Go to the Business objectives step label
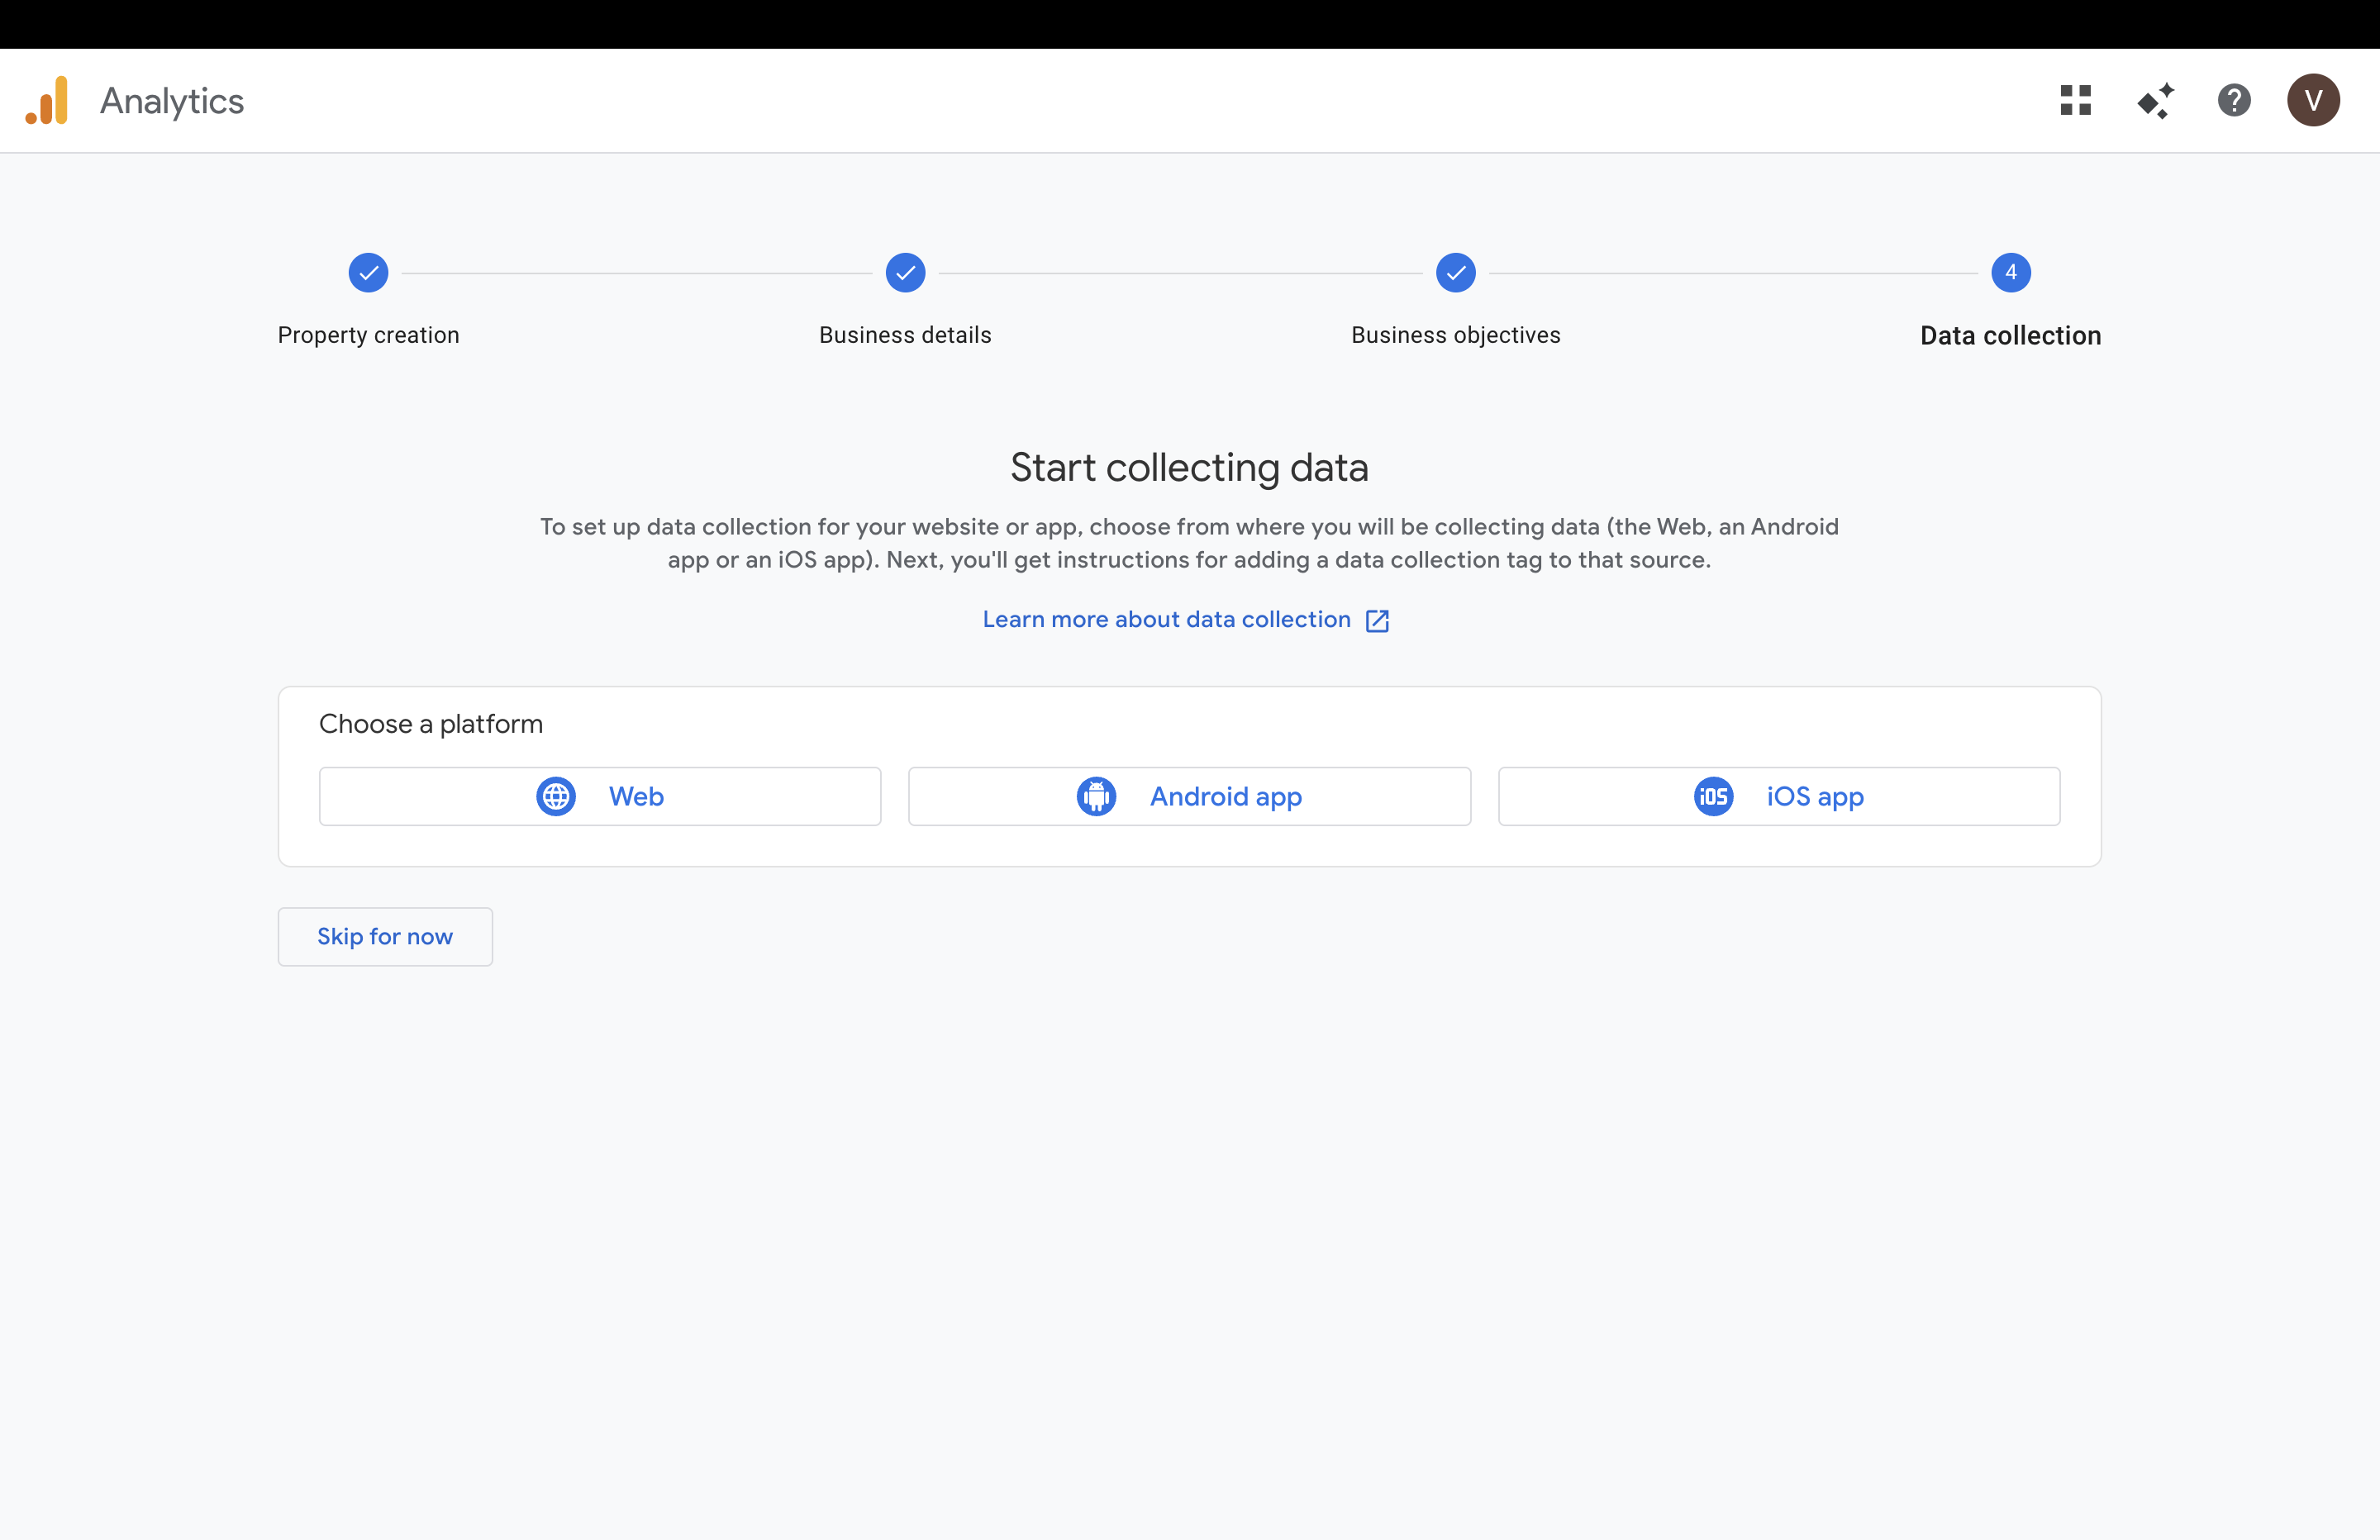2380x1540 pixels. [x=1455, y=335]
